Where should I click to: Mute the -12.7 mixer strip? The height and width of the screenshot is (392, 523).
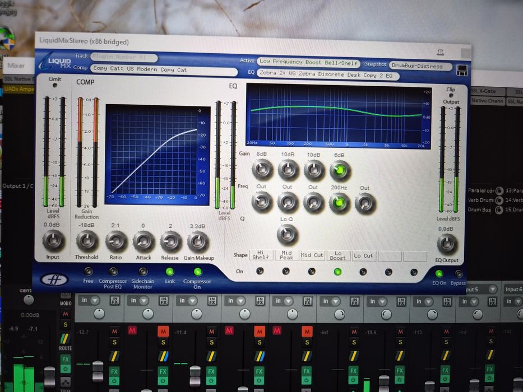pyautogui.click(x=114, y=332)
